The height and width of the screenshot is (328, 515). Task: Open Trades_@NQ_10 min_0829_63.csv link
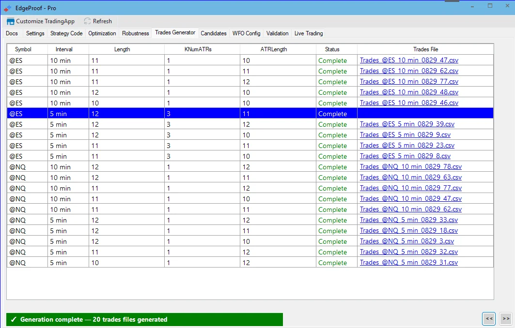[x=410, y=178]
